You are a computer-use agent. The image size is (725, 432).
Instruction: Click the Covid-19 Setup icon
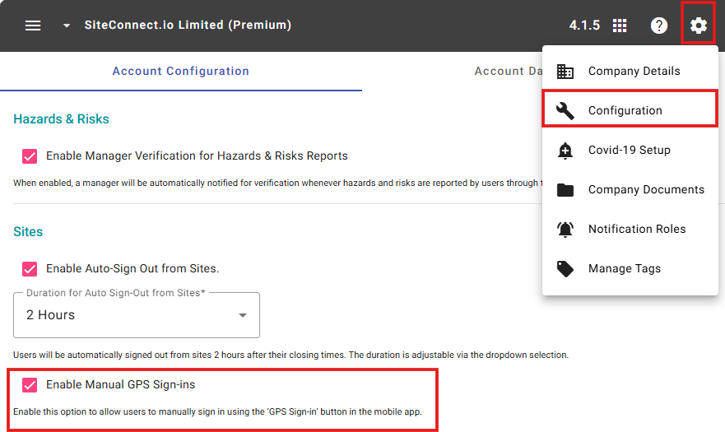pyautogui.click(x=565, y=151)
